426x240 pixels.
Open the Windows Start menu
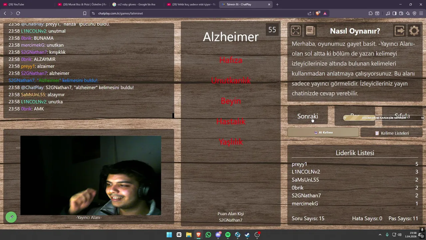[169, 235]
